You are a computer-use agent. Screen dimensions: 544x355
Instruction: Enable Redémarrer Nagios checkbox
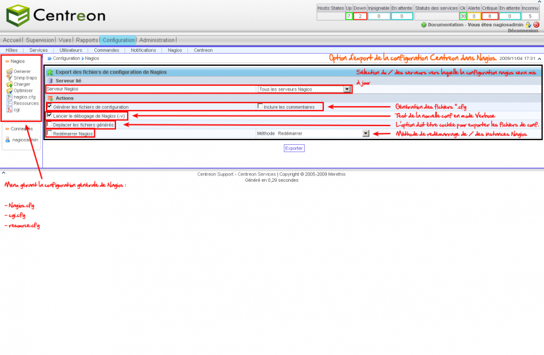(x=50, y=133)
